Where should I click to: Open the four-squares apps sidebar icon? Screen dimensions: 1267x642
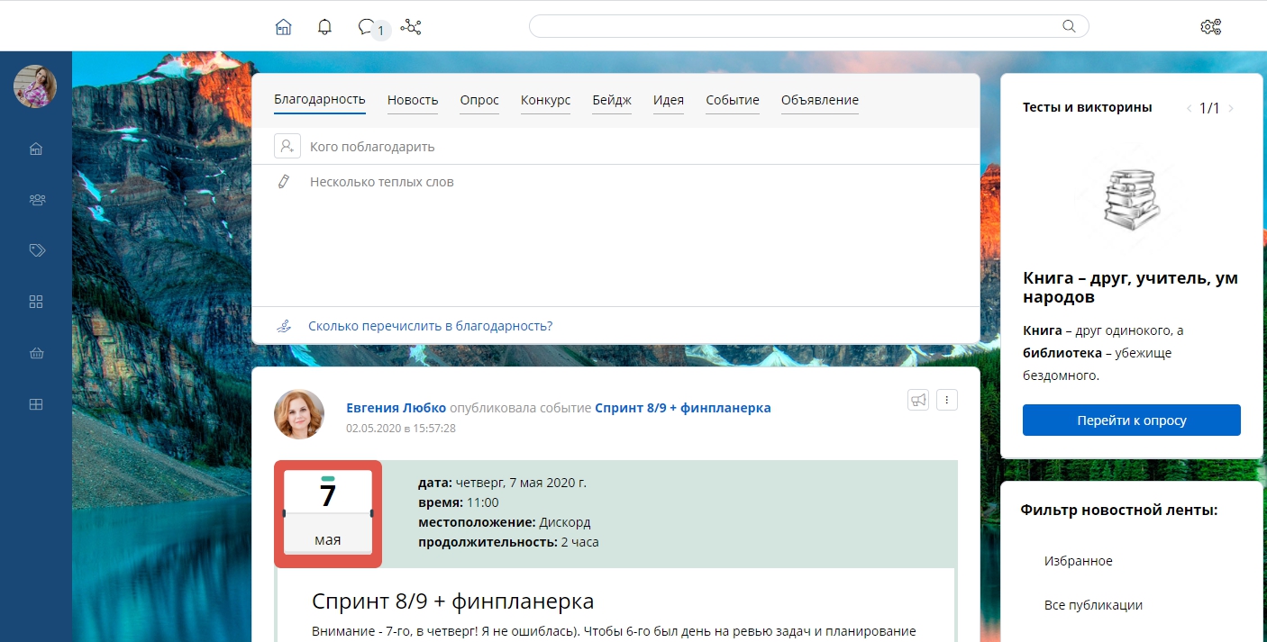pyautogui.click(x=36, y=302)
